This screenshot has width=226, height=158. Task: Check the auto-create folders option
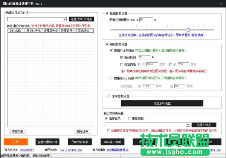pos(108,131)
